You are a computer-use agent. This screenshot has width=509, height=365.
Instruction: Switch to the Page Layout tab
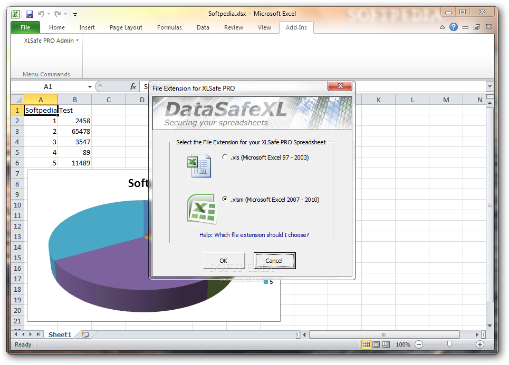pyautogui.click(x=126, y=27)
